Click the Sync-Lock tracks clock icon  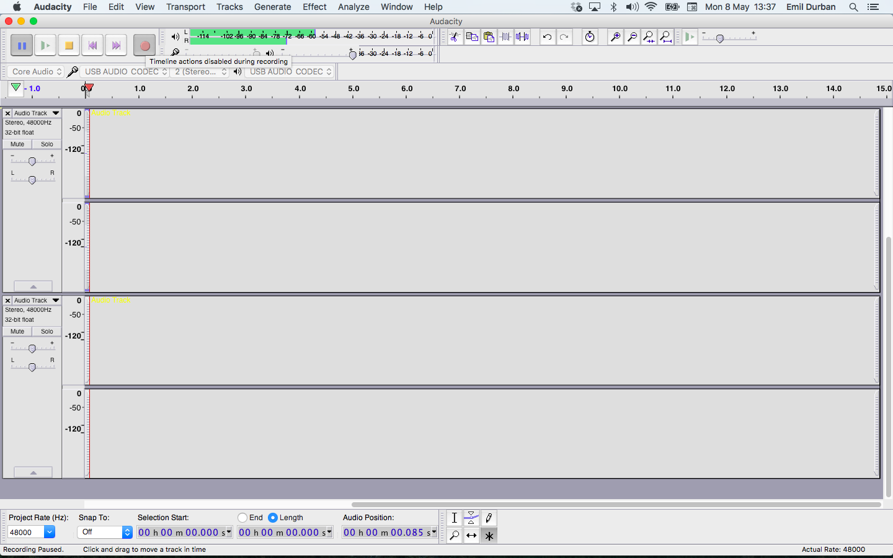[590, 37]
